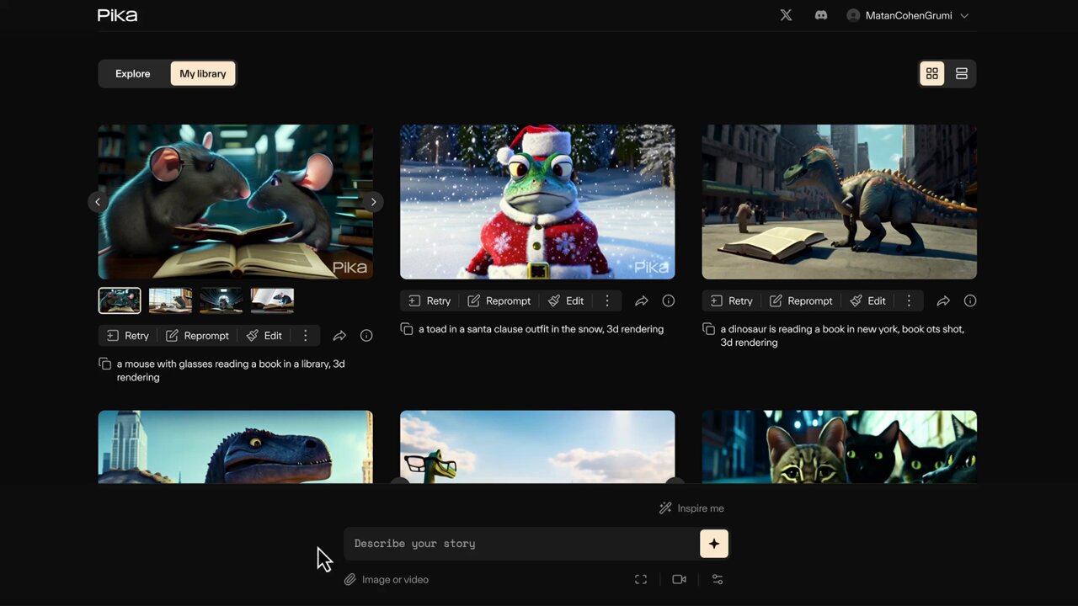Edit the santa toad video
Screen dimensions: 1078x606
566,300
